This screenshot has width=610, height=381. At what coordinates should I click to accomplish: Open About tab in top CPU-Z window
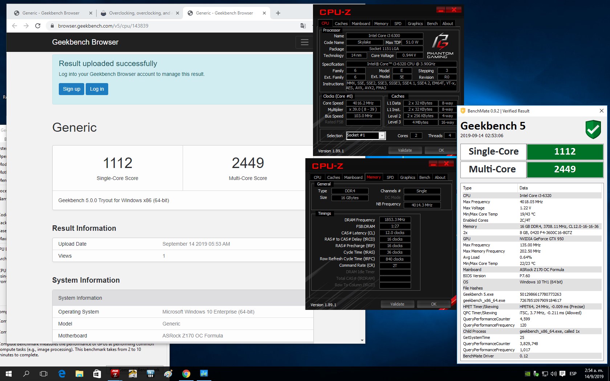(448, 24)
